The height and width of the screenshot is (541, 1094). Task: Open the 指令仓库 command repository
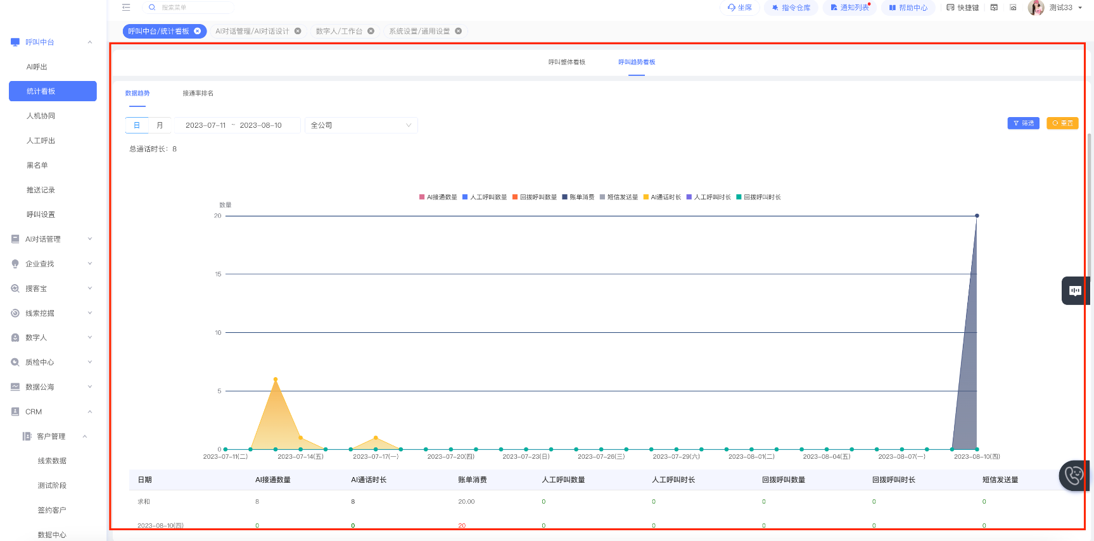791,8
